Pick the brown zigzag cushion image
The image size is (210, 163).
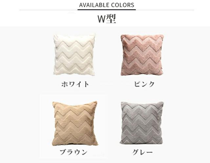[x=75, y=123]
